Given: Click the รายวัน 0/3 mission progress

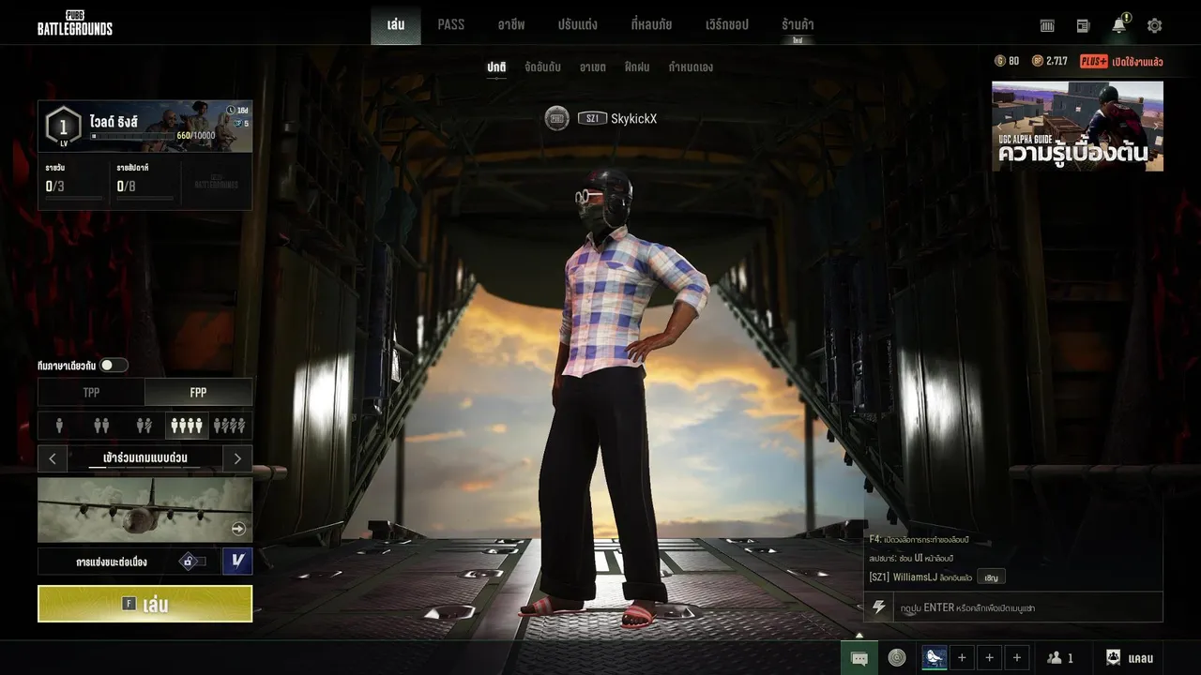Looking at the screenshot, I should (x=73, y=182).
